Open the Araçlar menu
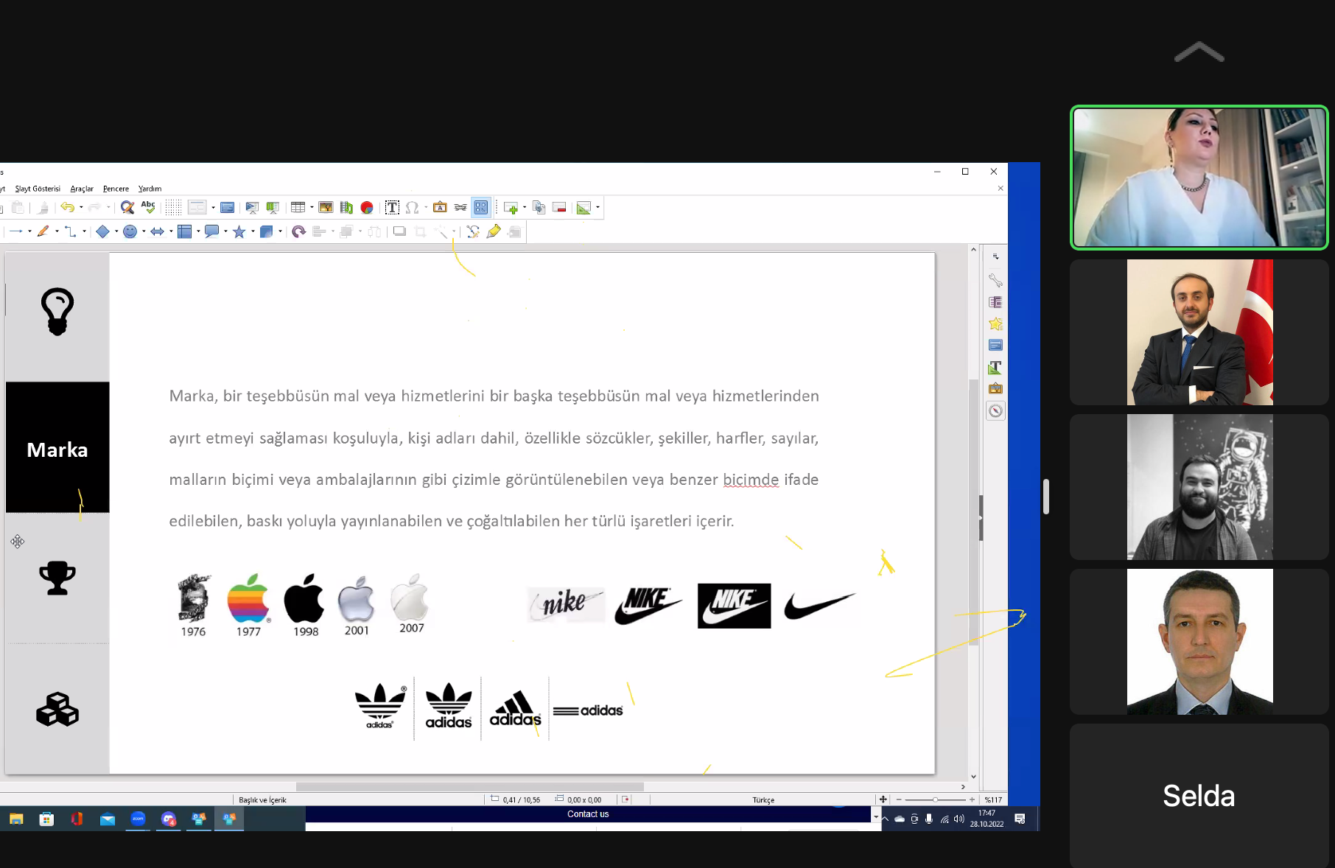Viewport: 1335px width, 868px height. tap(82, 189)
